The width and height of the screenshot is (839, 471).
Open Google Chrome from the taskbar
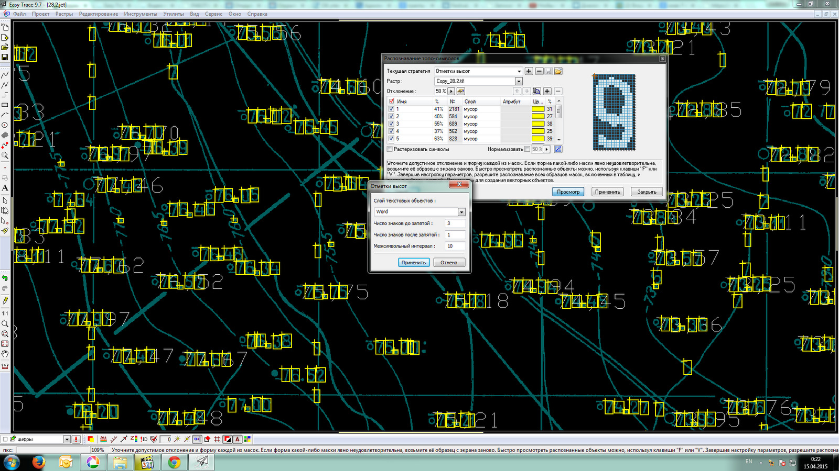click(174, 462)
